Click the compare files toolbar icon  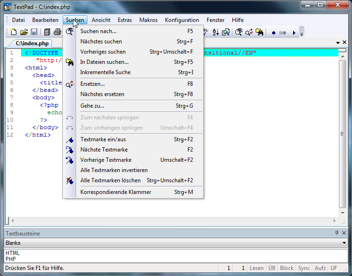coord(226,32)
